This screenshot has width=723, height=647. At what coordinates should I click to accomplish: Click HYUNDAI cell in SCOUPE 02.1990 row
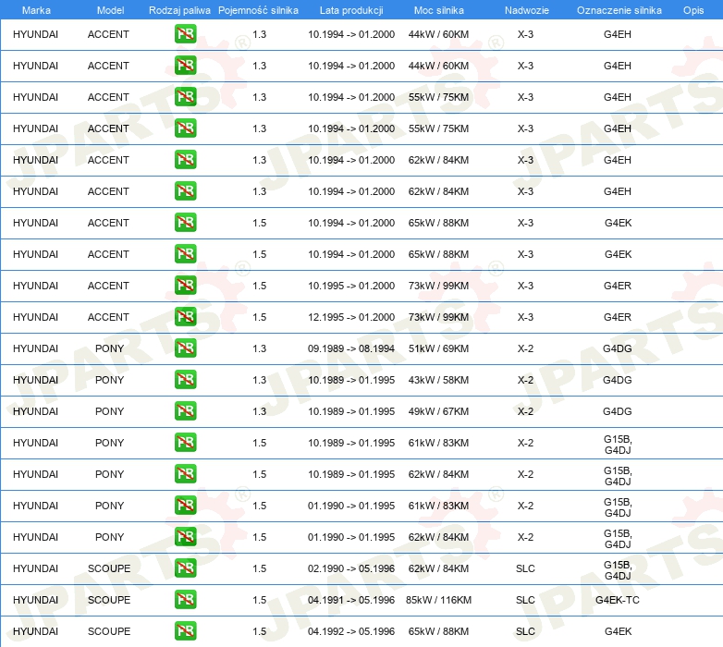click(x=35, y=568)
